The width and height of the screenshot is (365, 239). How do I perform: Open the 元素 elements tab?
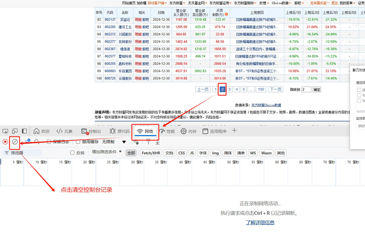[64, 131]
